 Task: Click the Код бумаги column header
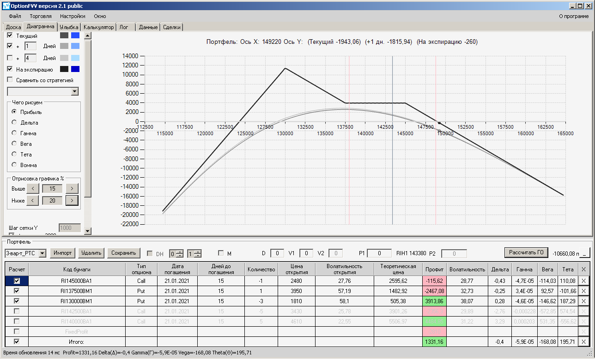pyautogui.click(x=77, y=269)
